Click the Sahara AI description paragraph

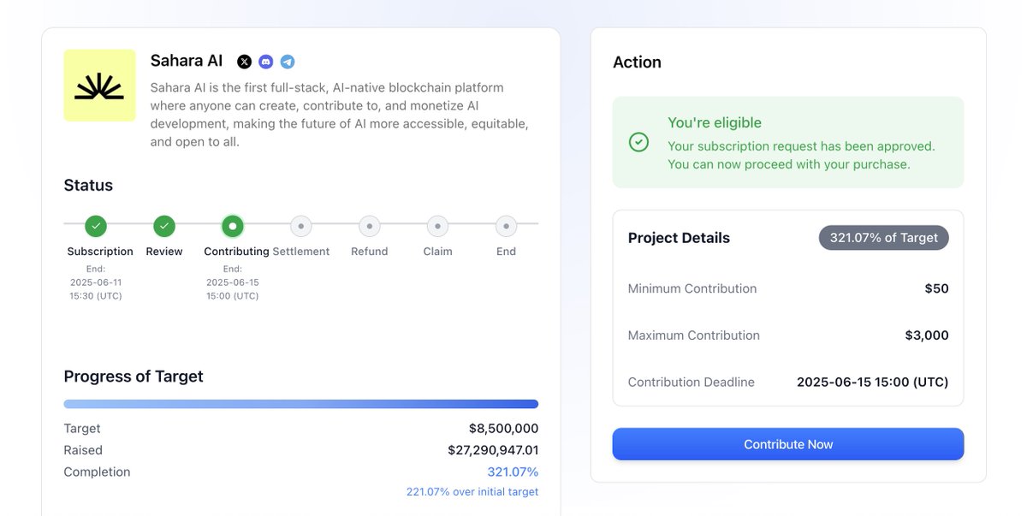click(339, 115)
